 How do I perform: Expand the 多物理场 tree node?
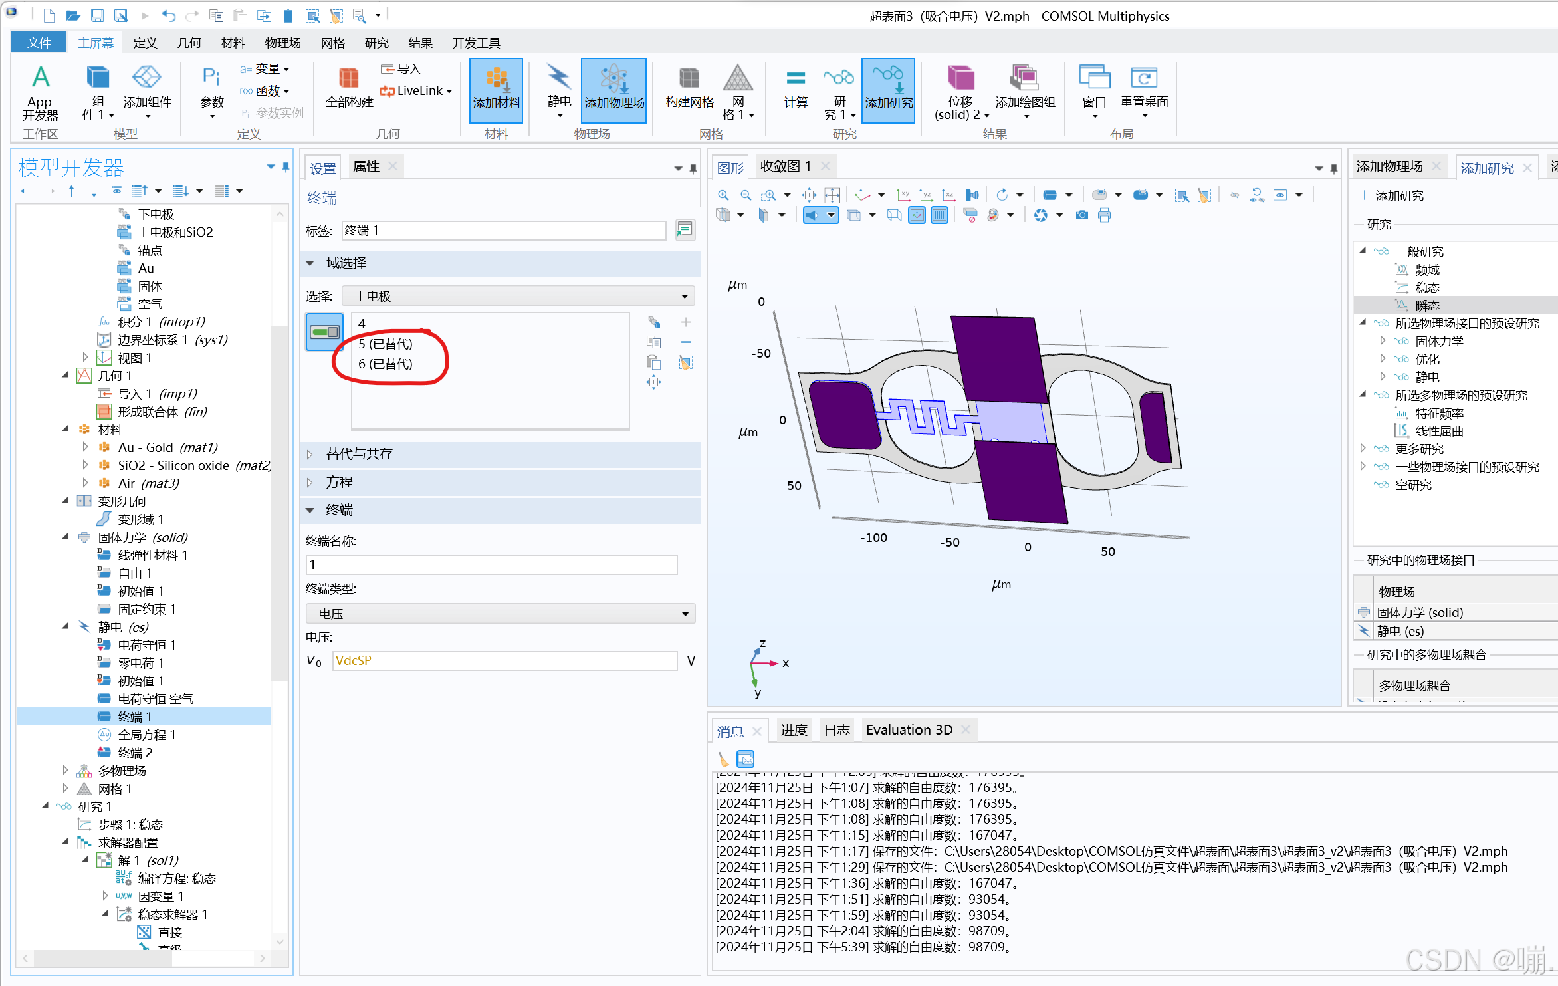[65, 771]
